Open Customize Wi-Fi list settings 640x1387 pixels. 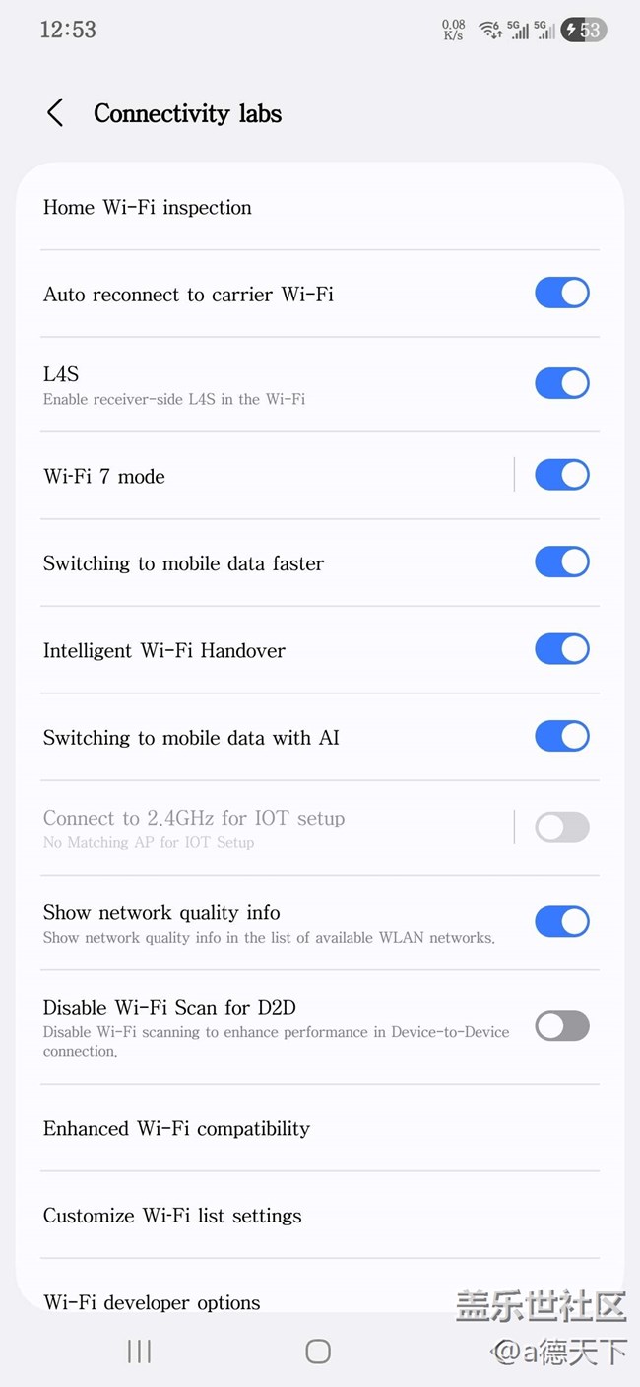173,1216
